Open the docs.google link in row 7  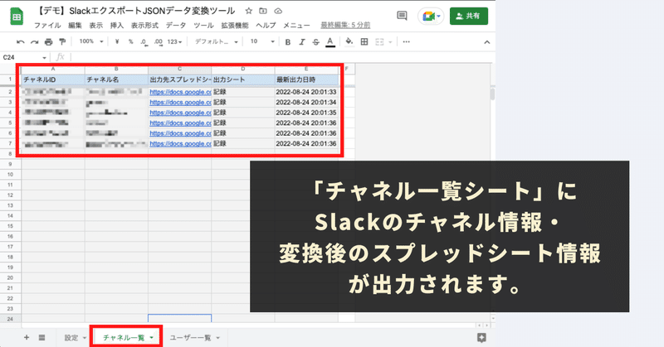(x=180, y=144)
